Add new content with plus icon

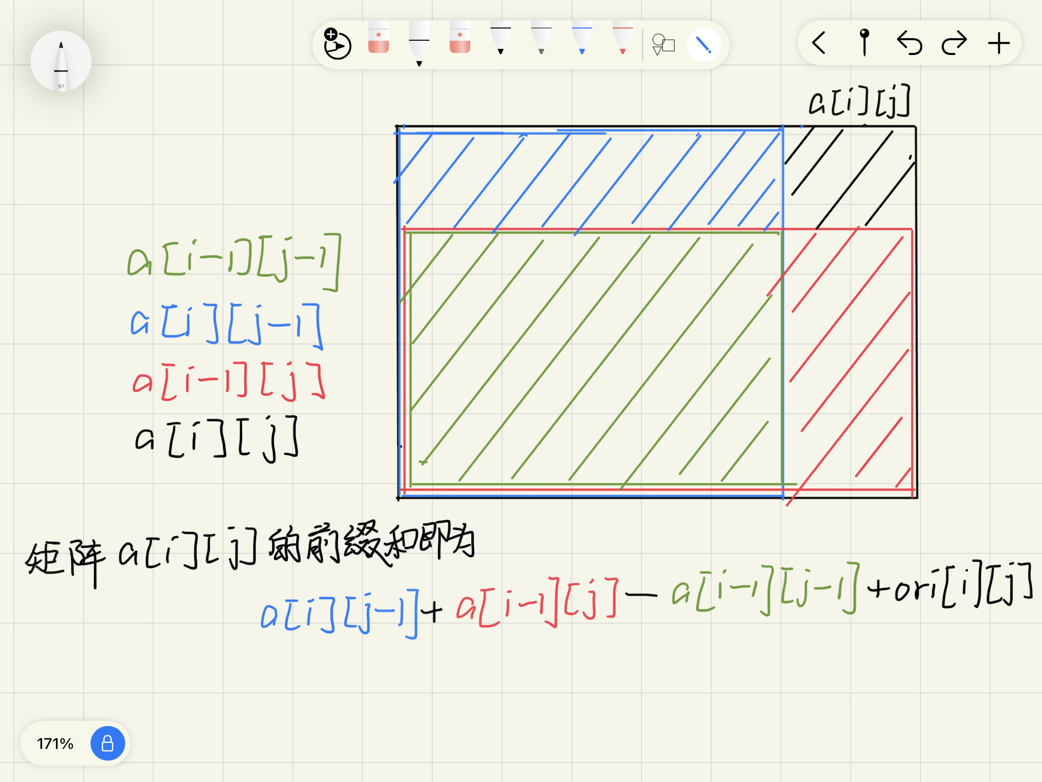point(999,43)
